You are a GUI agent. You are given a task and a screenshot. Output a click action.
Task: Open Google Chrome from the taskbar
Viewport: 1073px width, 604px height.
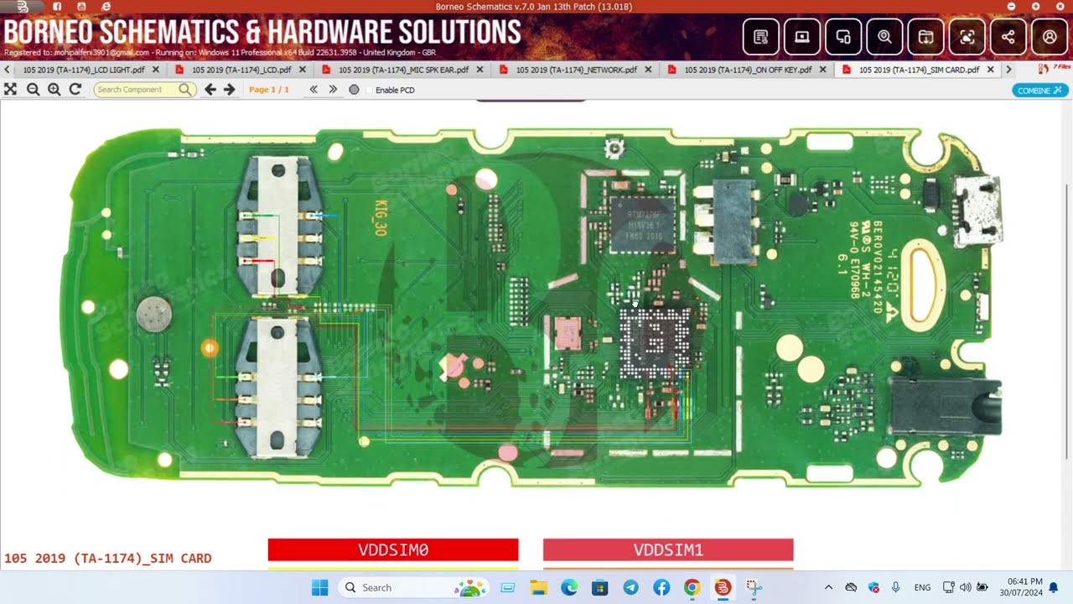point(692,587)
